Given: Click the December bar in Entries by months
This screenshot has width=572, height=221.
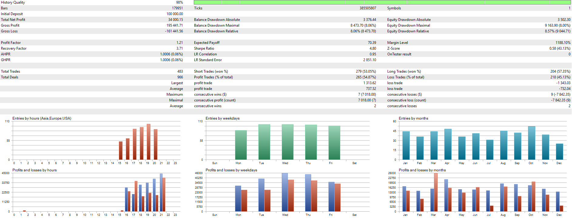Looking at the screenshot, I should 559,151.
